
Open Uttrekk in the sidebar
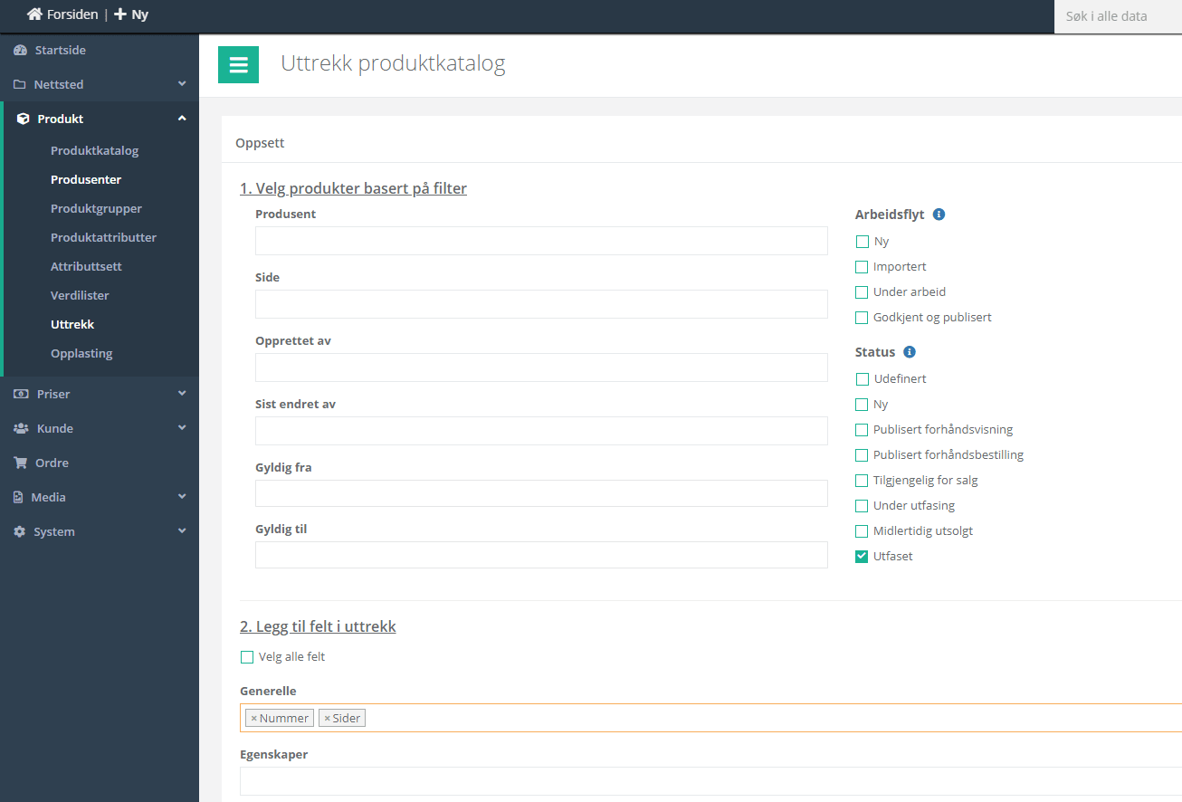72,324
